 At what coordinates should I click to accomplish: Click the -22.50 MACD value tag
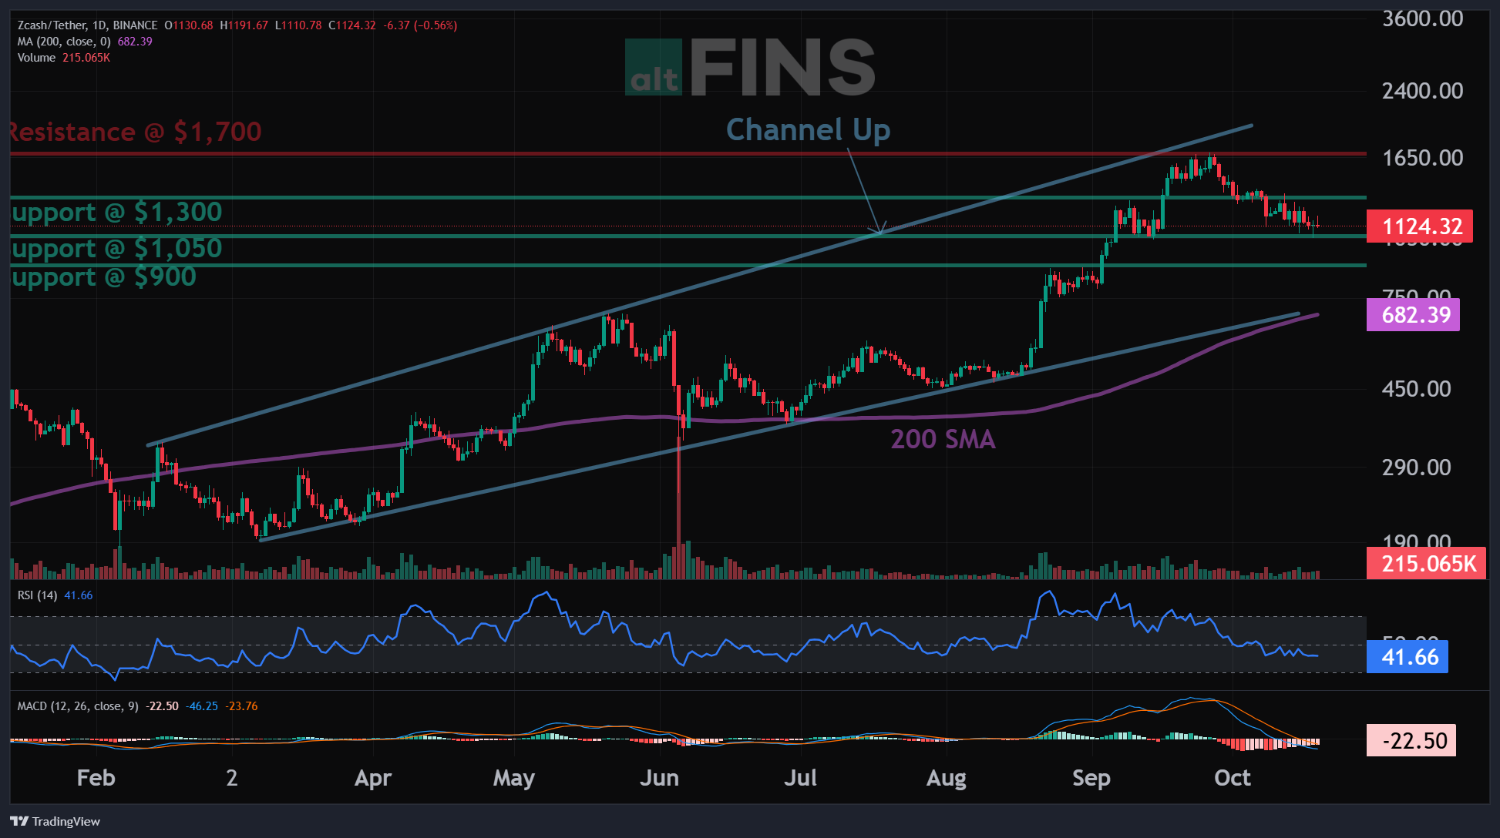[x=1411, y=740]
